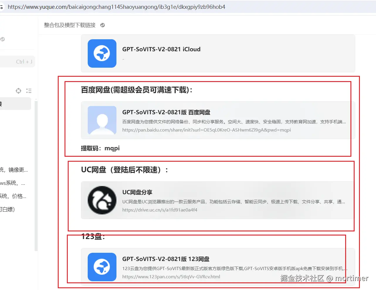This screenshot has width=376, height=290.
Task: Open sidebar item ending with 价格...
Action: pyautogui.click(x=13, y=196)
